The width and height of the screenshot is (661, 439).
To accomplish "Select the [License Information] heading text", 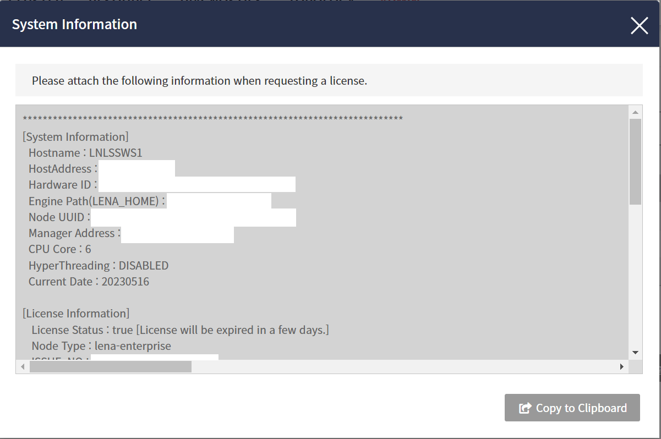I will pyautogui.click(x=77, y=313).
